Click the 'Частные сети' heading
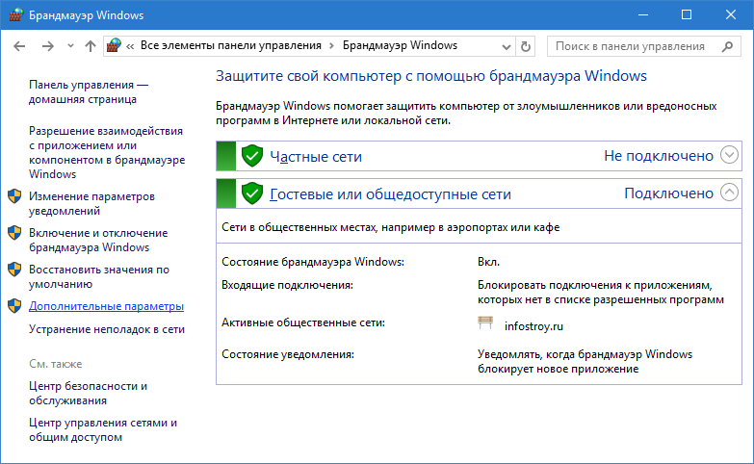 click(316, 157)
